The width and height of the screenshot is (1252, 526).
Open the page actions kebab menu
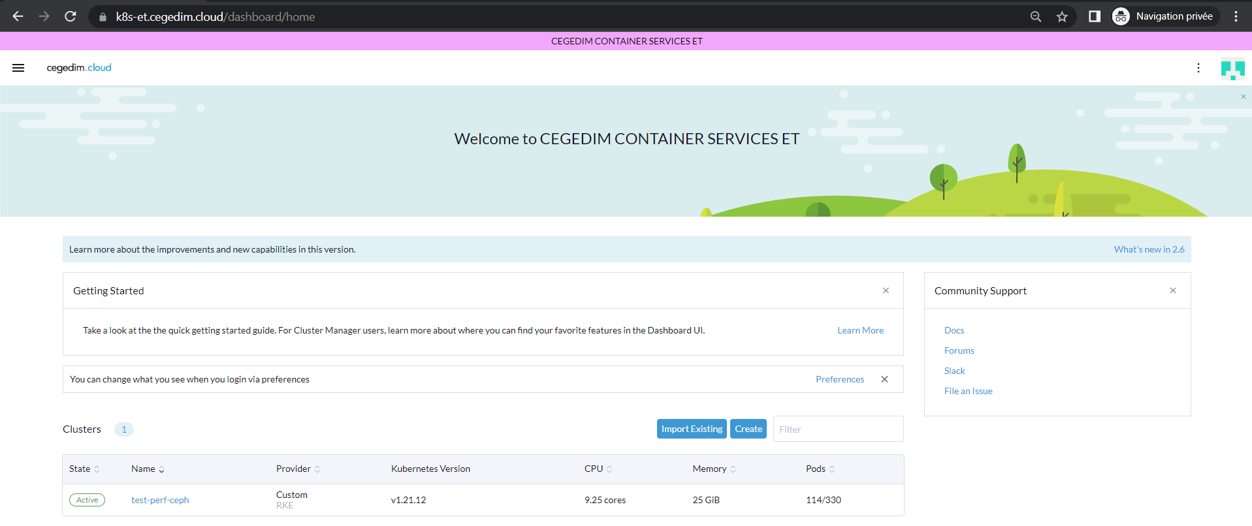1198,68
